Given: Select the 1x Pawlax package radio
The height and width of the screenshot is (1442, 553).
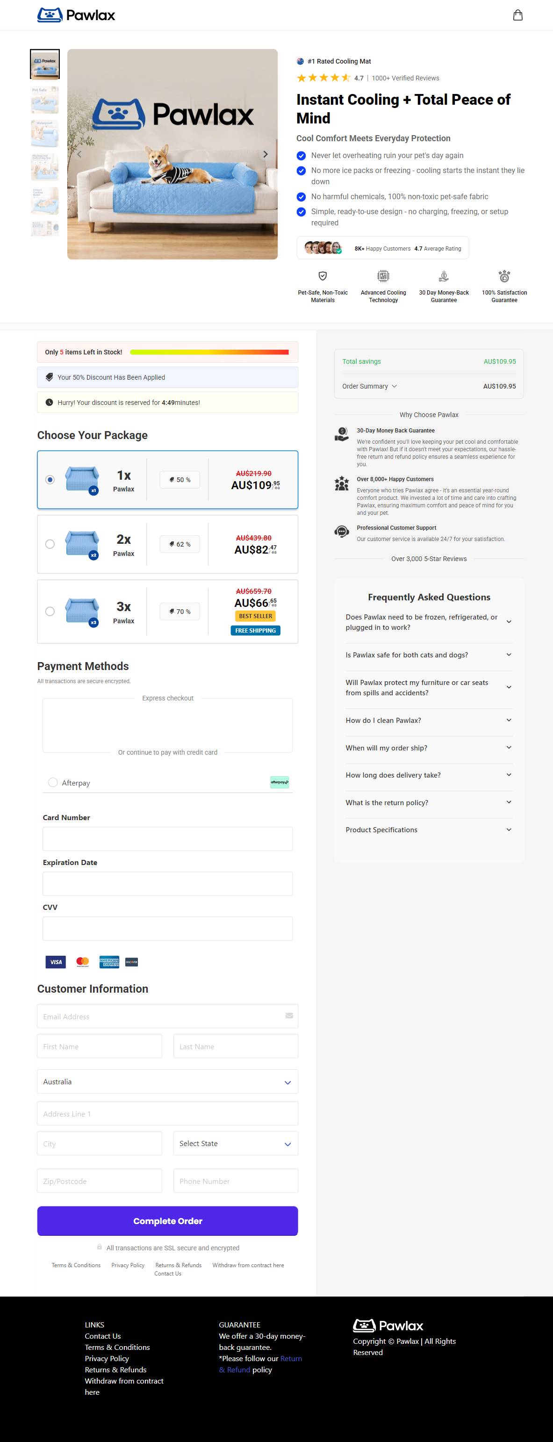Looking at the screenshot, I should click(x=50, y=480).
